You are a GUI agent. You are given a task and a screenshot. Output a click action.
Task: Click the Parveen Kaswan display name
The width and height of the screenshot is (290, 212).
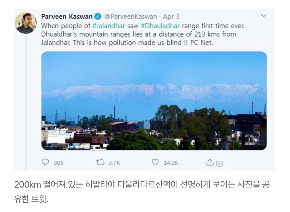[x=67, y=16]
